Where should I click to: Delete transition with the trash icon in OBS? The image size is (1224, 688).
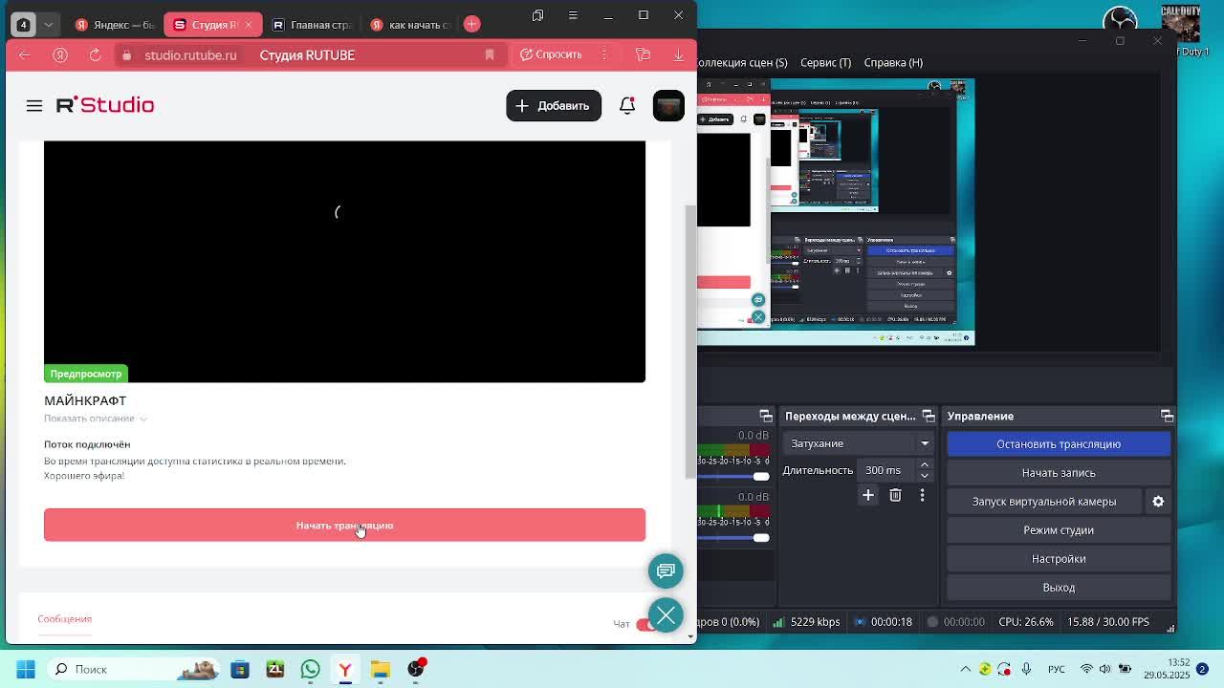point(895,495)
